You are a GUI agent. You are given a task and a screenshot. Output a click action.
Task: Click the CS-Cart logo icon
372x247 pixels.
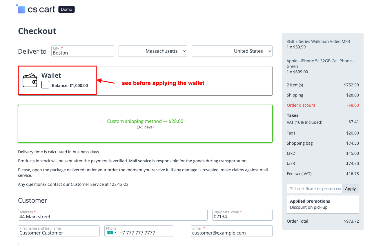(21, 9)
